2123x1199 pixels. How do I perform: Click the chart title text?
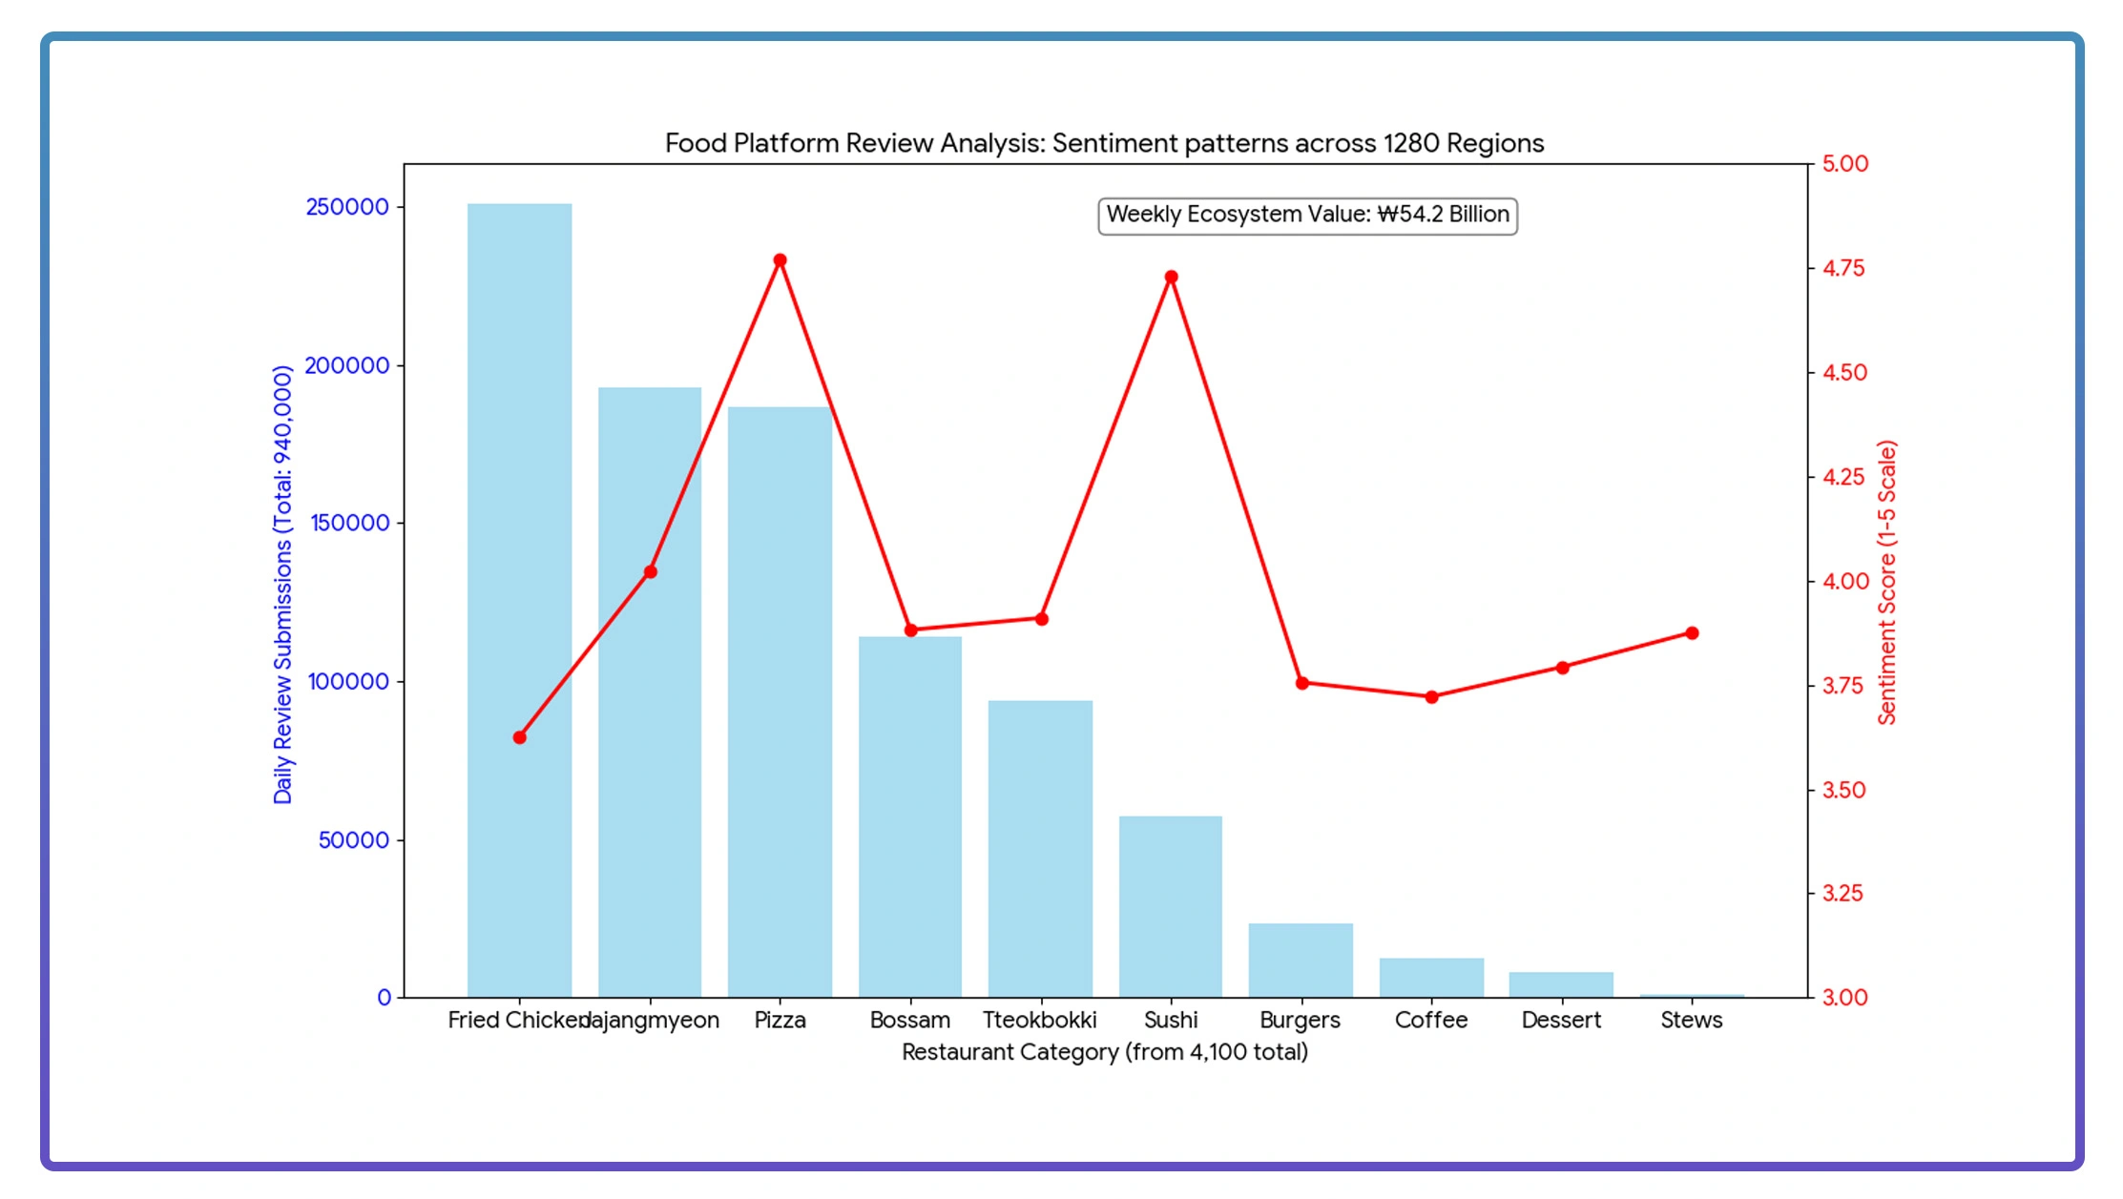pyautogui.click(x=1104, y=143)
